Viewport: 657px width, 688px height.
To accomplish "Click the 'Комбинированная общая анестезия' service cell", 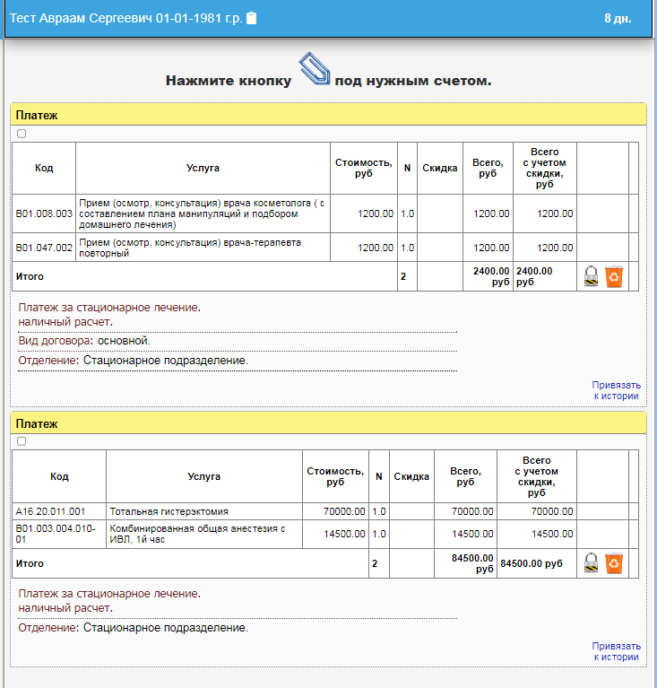I will [x=203, y=534].
